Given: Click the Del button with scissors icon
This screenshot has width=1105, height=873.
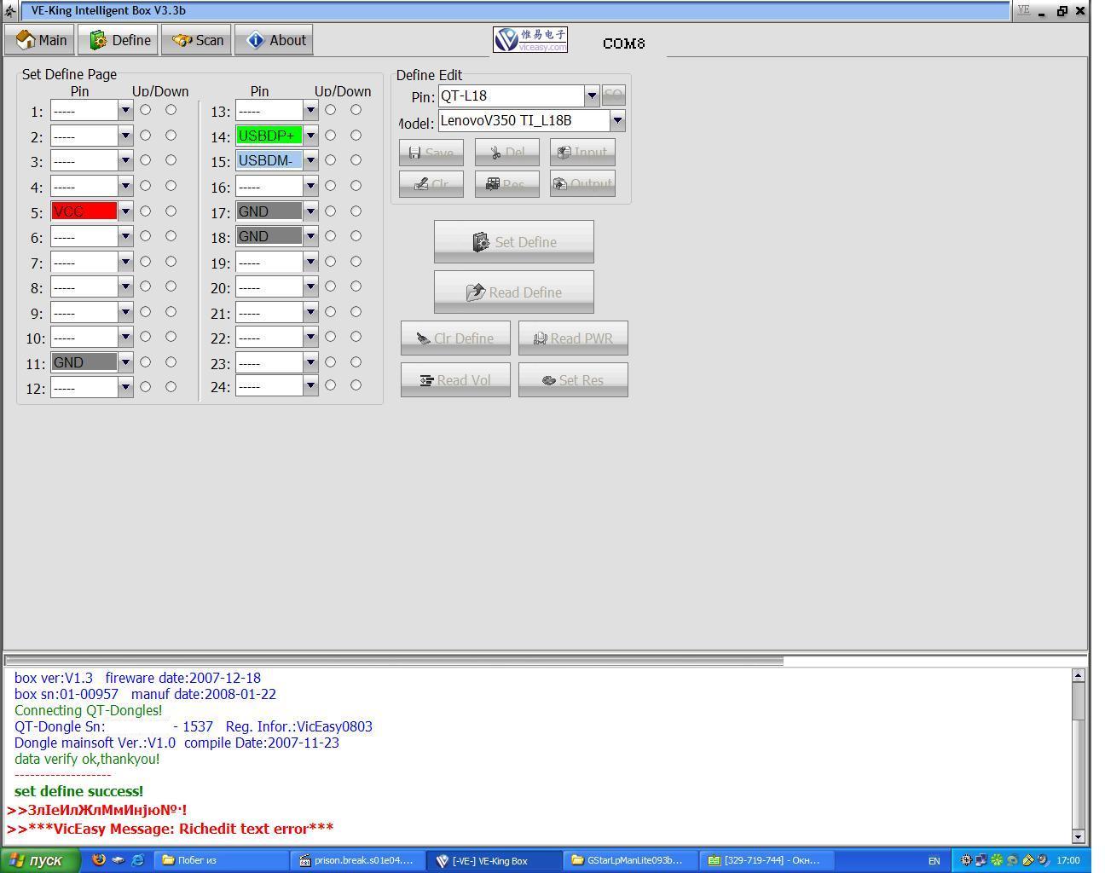Looking at the screenshot, I should 507,153.
